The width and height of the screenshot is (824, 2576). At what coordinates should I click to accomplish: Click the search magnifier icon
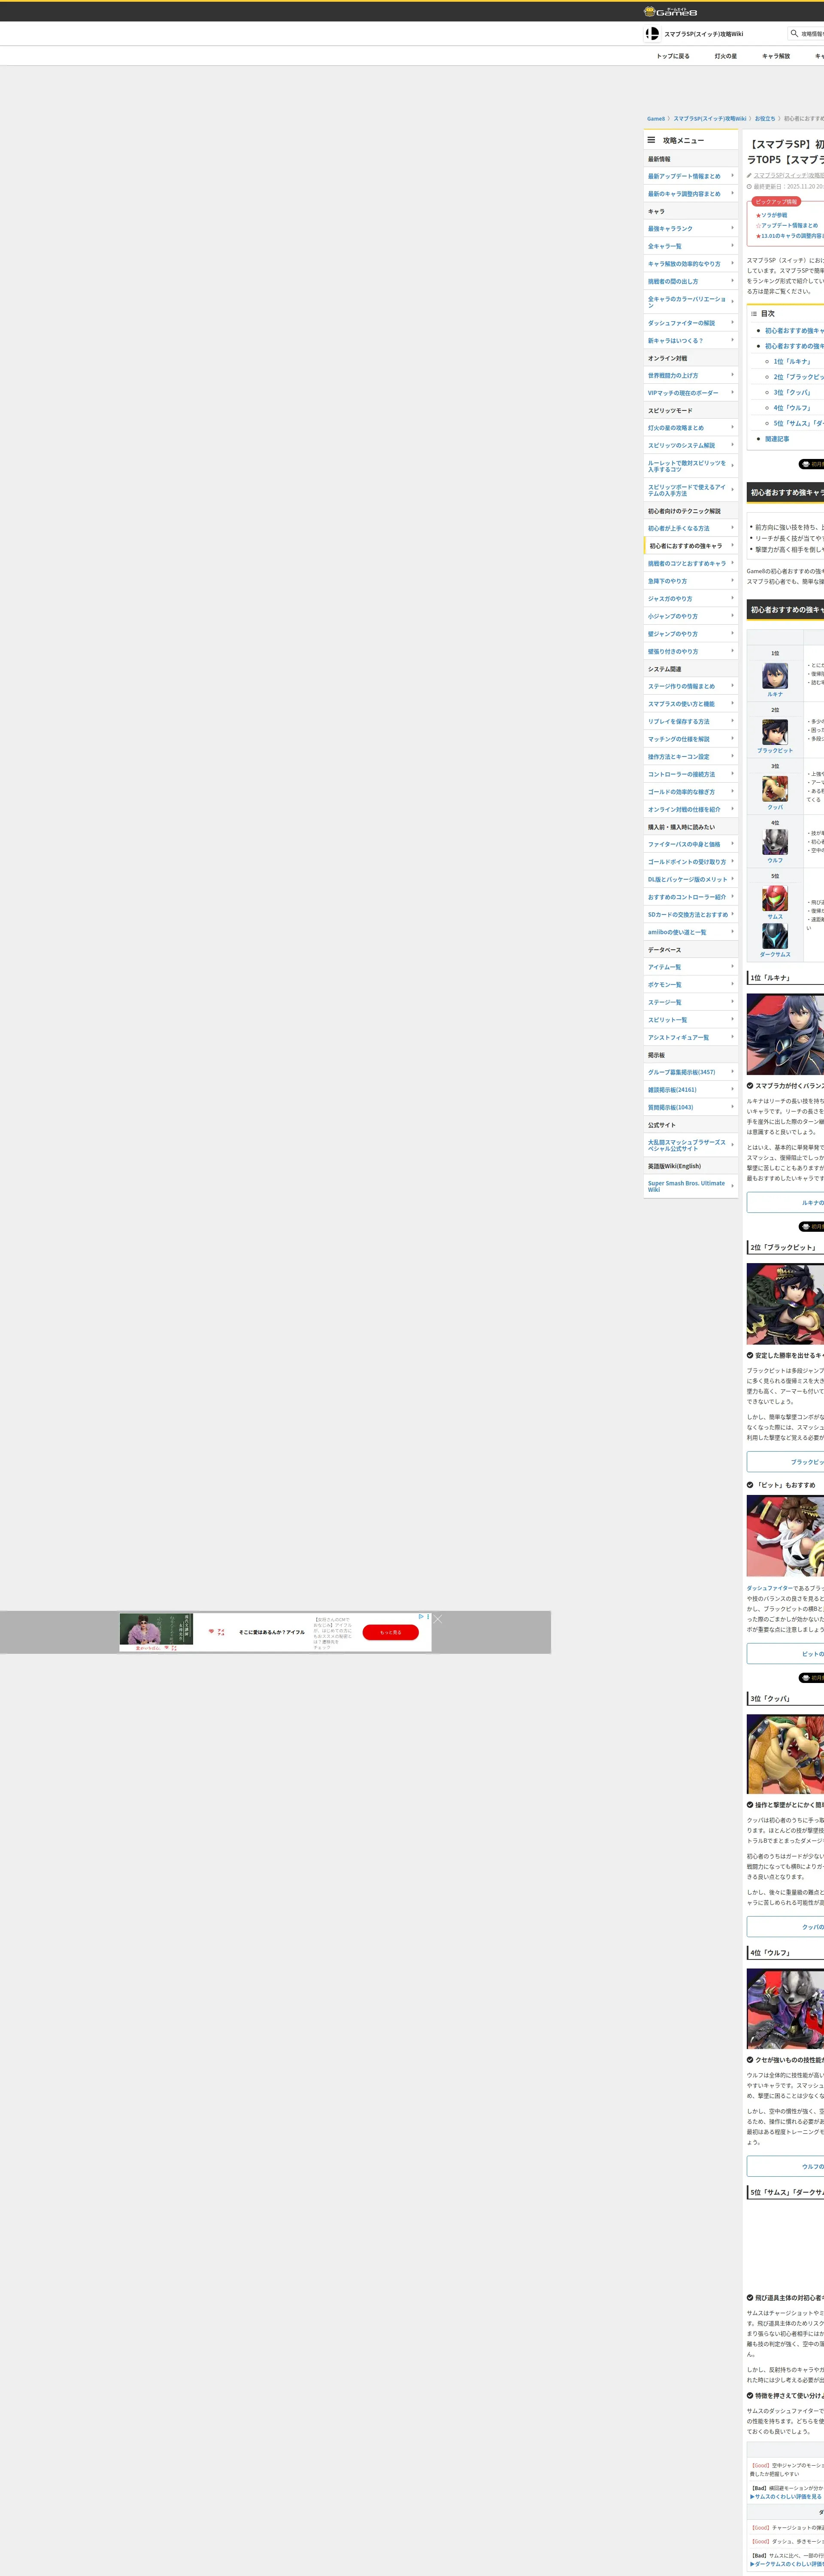click(x=794, y=33)
